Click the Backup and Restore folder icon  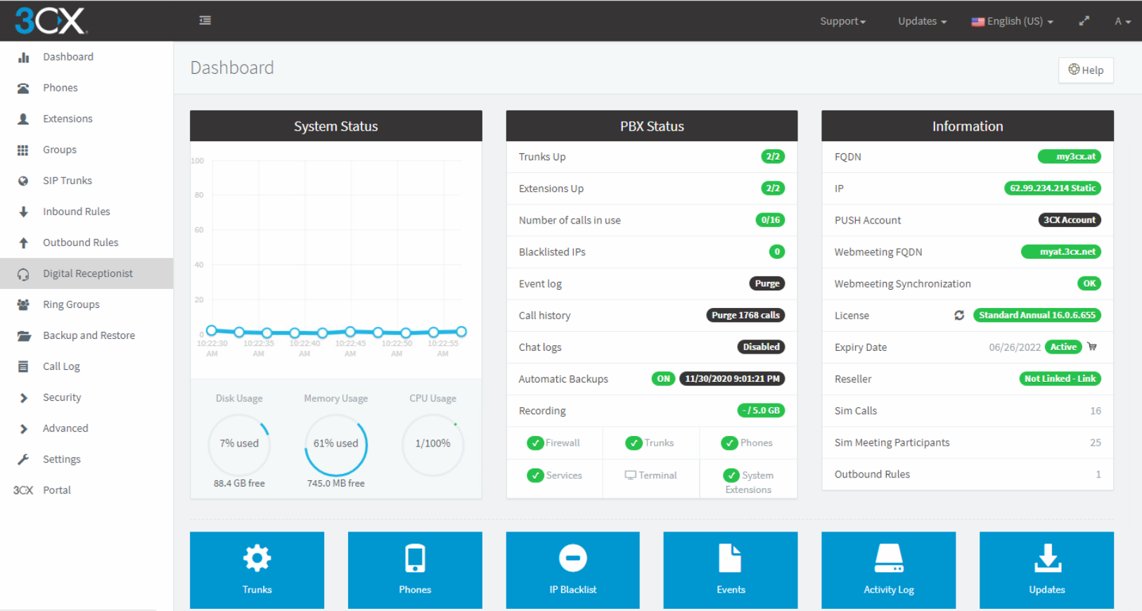24,335
